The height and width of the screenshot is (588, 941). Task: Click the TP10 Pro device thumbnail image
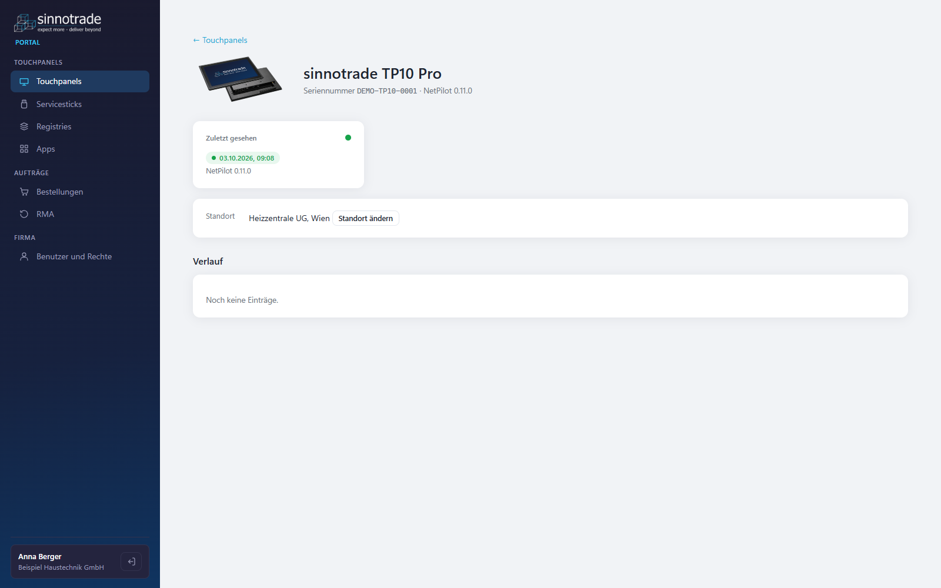(241, 79)
